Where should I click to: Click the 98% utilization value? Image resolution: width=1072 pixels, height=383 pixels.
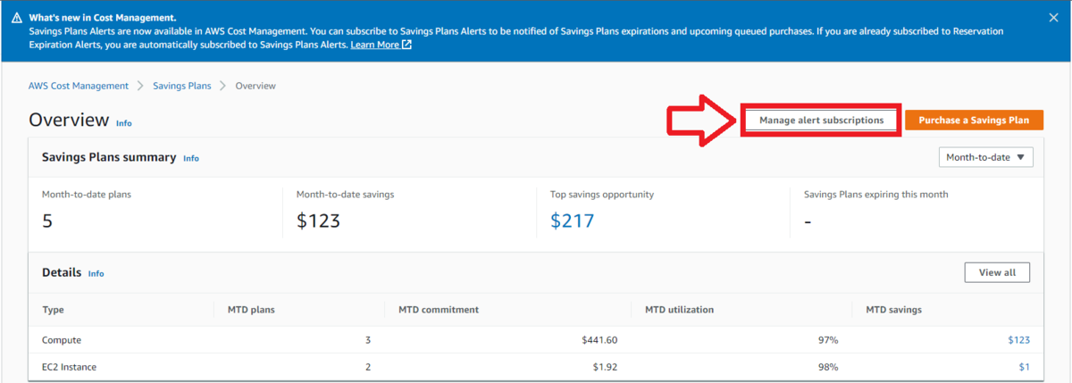(x=827, y=366)
